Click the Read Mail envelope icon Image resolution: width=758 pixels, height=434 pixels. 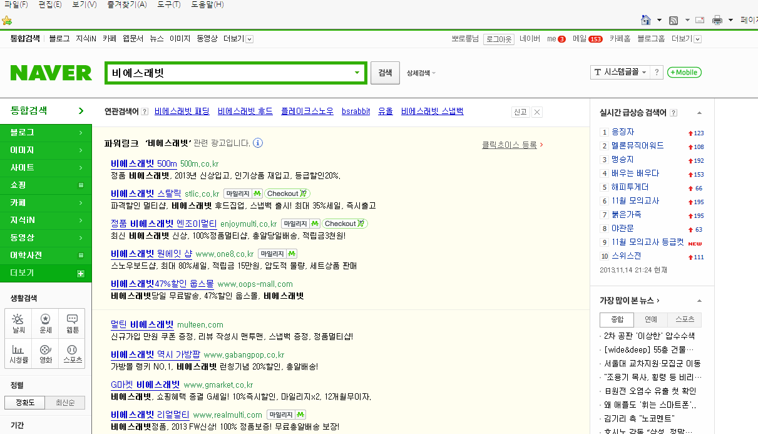click(x=700, y=20)
